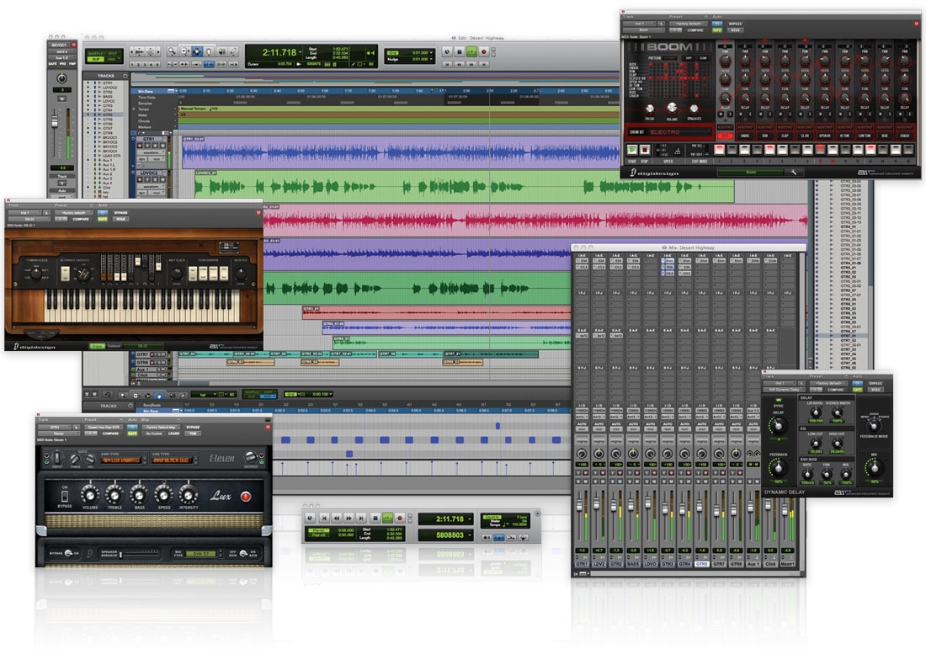Open the GTR1 automation mode read selector

(x=157, y=159)
